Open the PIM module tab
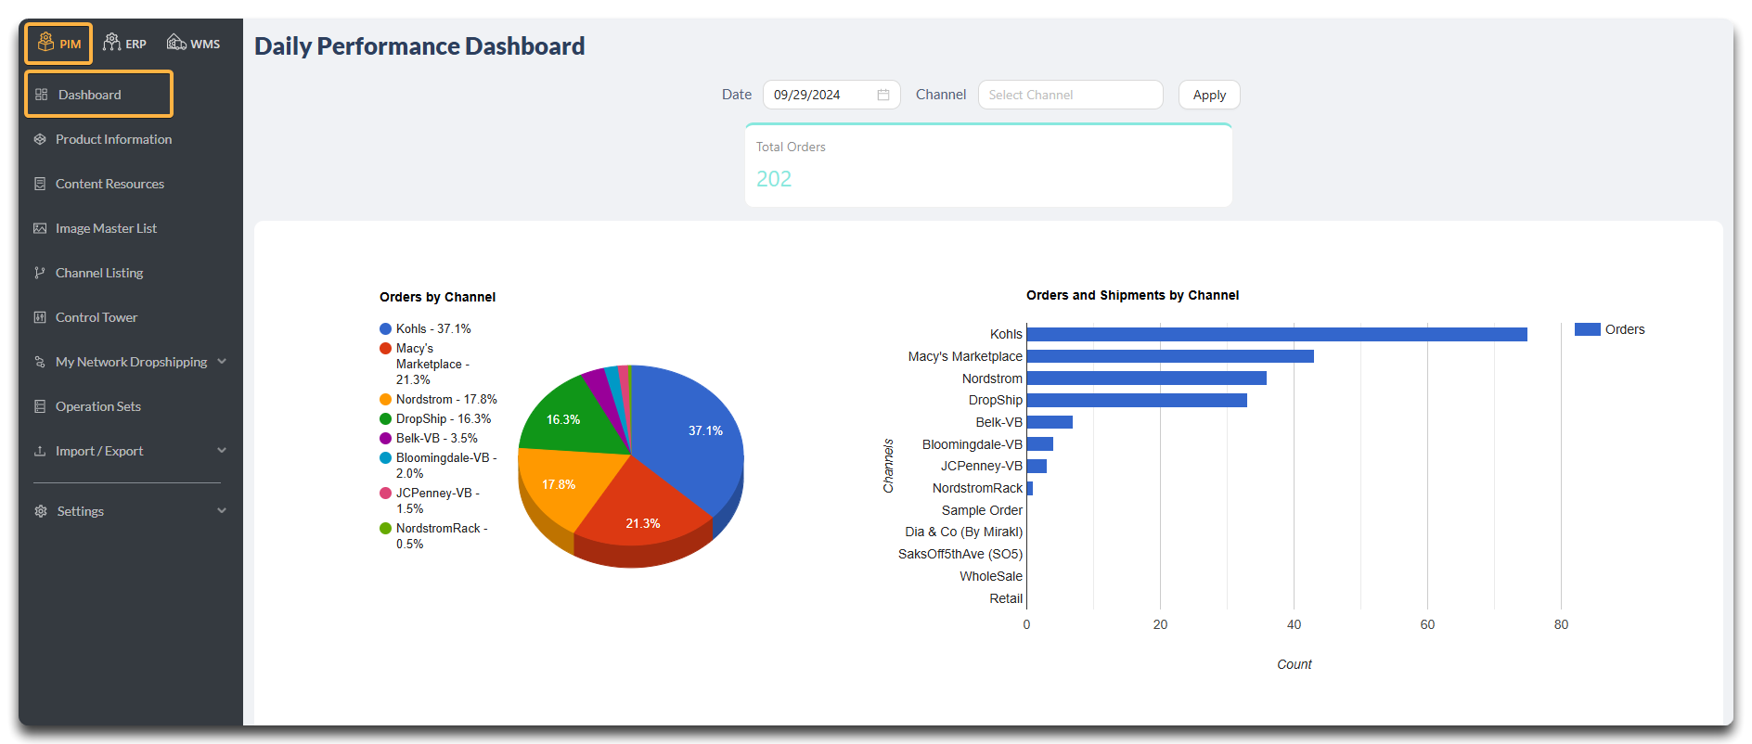Viewport: 1752px width, 744px height. [58, 44]
